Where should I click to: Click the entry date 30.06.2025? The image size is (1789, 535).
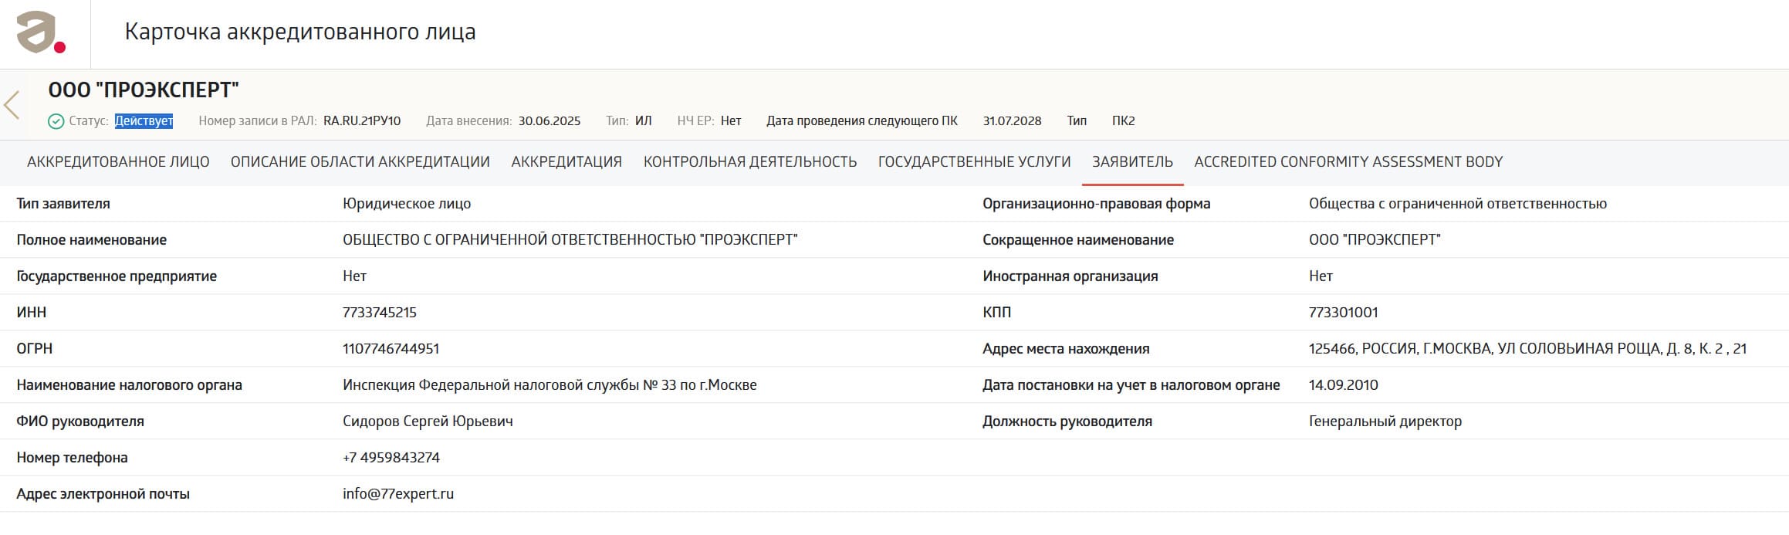point(550,121)
